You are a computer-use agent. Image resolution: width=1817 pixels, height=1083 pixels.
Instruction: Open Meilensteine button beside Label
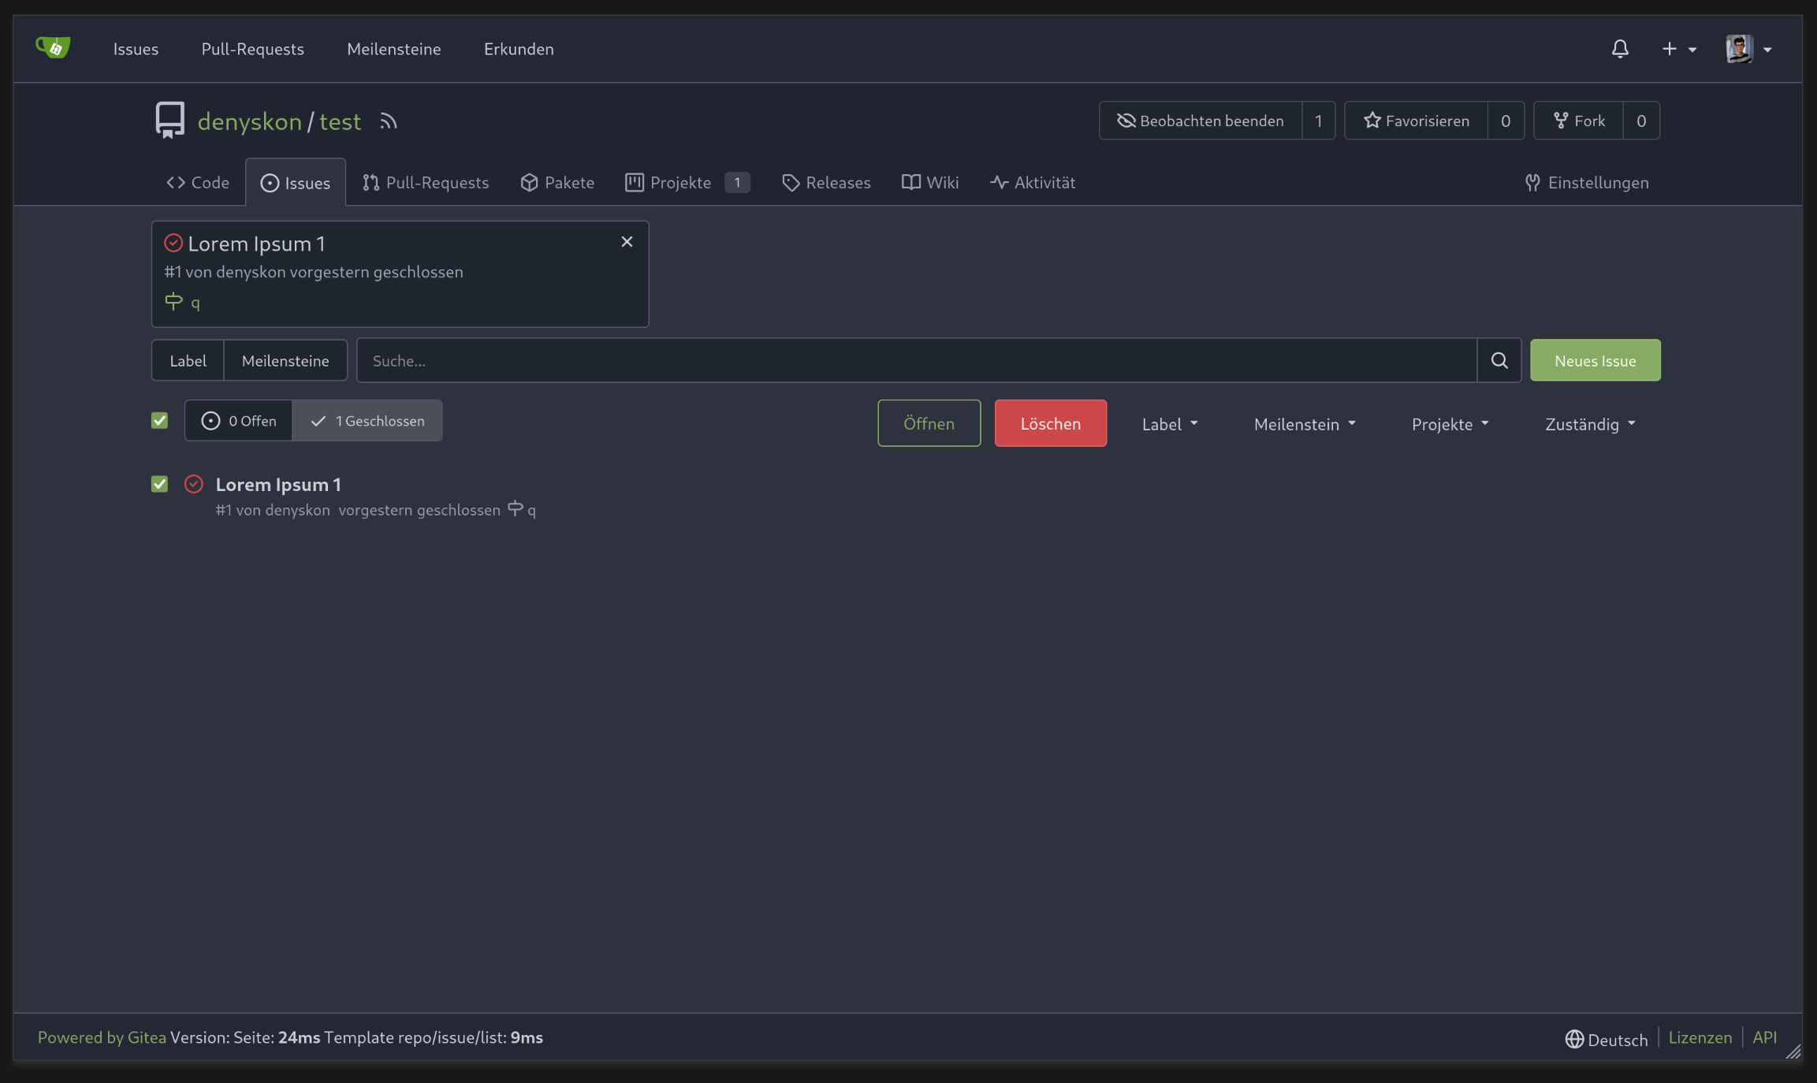(285, 360)
